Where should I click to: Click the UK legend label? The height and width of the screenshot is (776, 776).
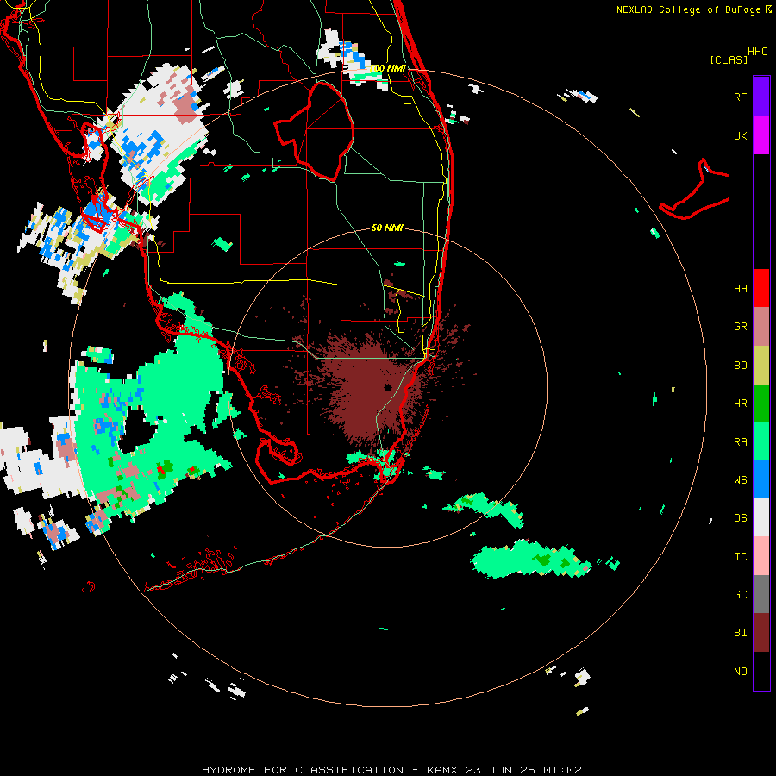(x=740, y=135)
